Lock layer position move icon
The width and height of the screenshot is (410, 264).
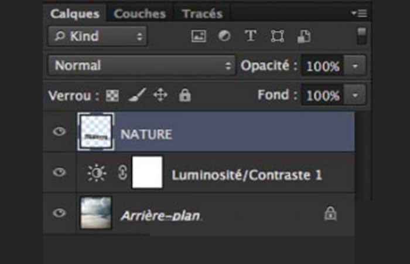point(160,95)
